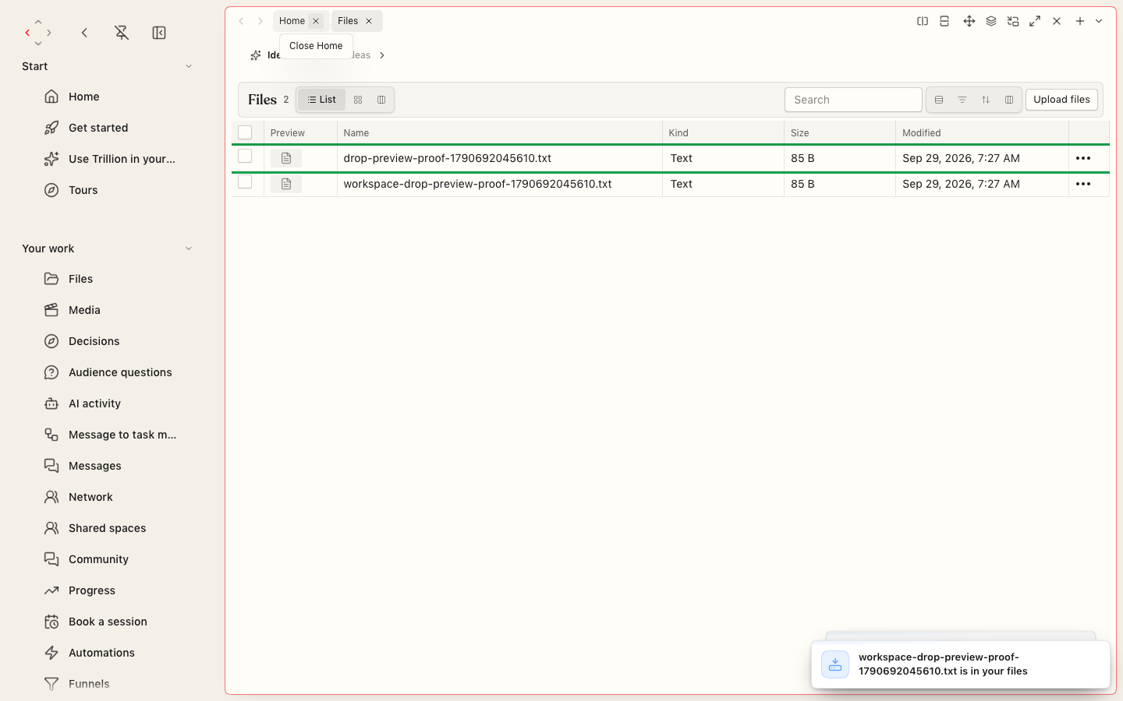Expand the pane to fullscreen with diagonal arrows
1123x701 pixels.
click(x=1035, y=21)
